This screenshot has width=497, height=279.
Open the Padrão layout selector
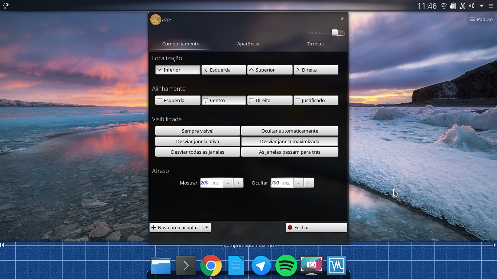pyautogui.click(x=481, y=19)
